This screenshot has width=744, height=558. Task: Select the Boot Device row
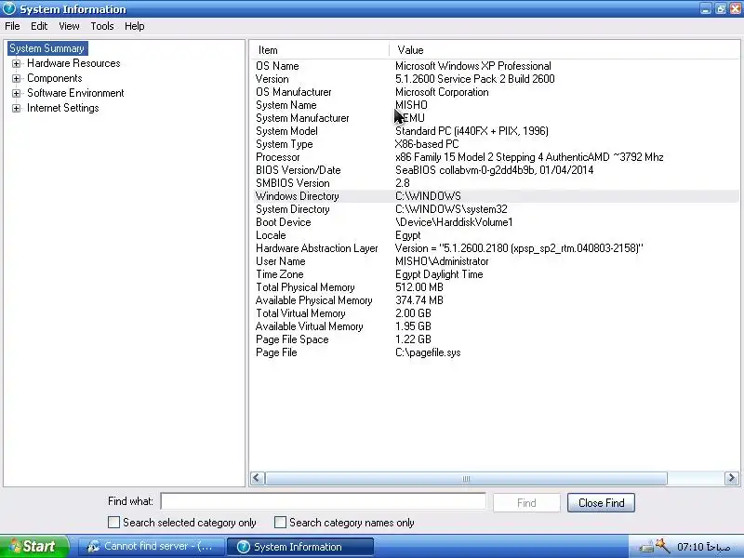496,222
